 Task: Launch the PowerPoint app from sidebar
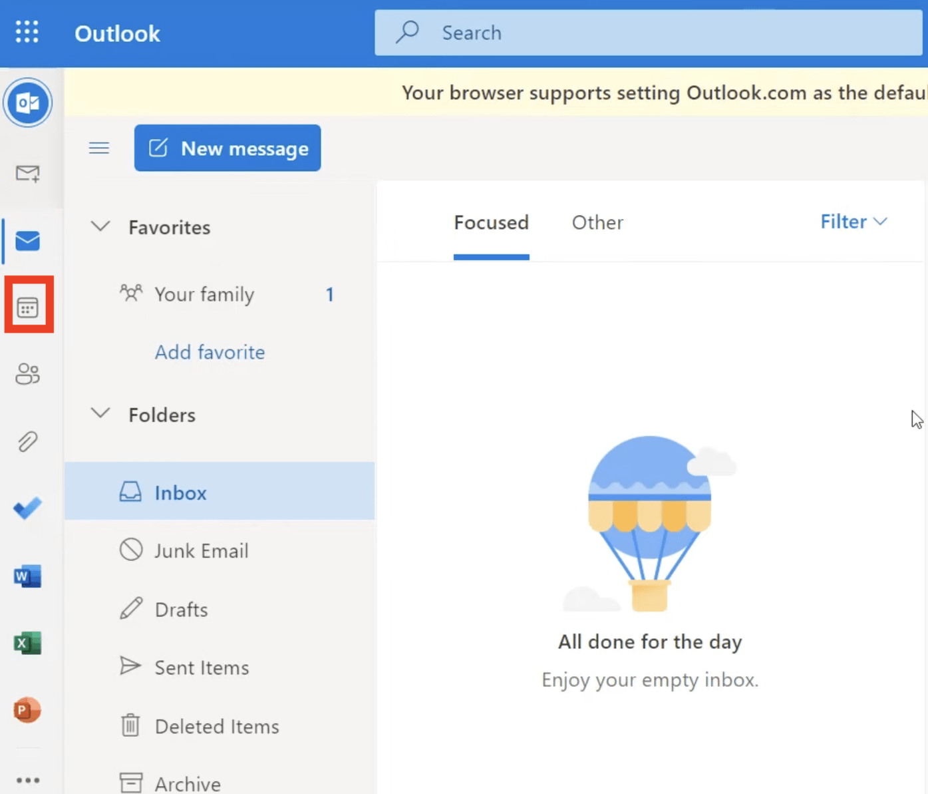pyautogui.click(x=27, y=710)
